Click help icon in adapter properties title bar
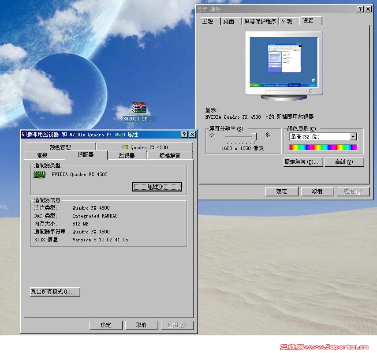377x353 pixels. (184, 135)
